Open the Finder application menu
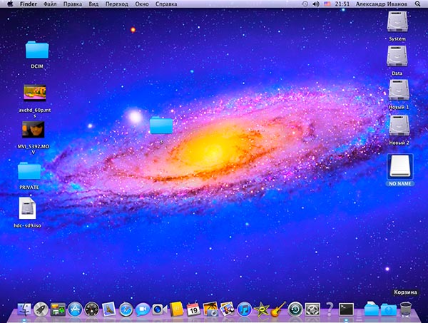This screenshot has width=428, height=323. 29,4
